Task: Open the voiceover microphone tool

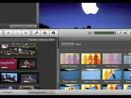Action: (x=37, y=33)
